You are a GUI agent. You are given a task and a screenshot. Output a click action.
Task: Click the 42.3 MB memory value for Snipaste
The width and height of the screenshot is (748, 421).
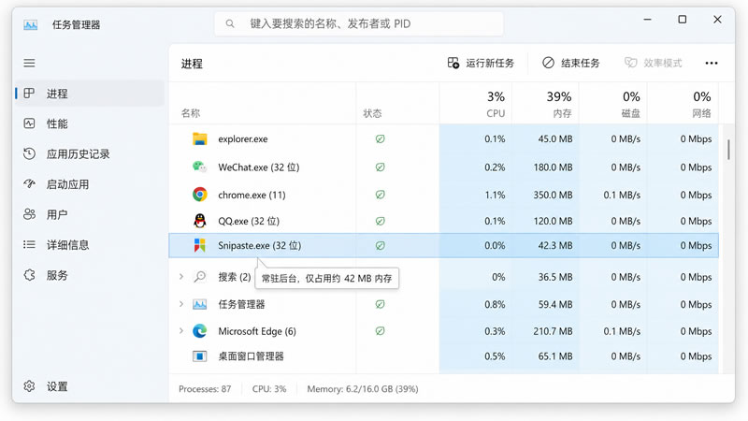click(x=555, y=245)
